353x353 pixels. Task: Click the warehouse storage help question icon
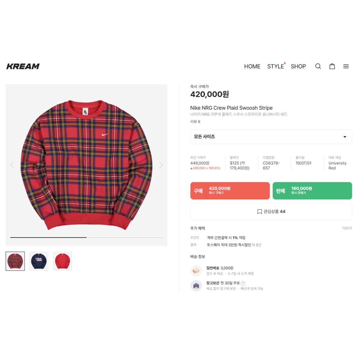pyautogui.click(x=243, y=283)
